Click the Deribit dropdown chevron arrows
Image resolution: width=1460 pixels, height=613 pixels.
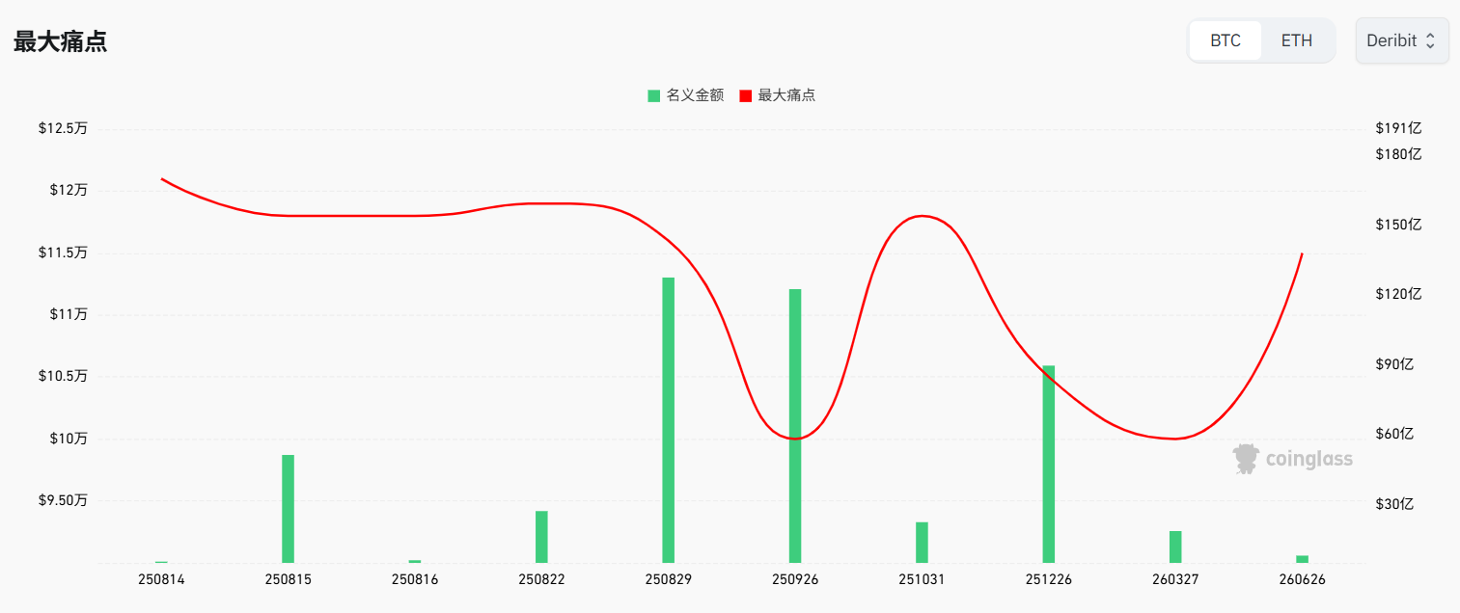pos(1430,40)
